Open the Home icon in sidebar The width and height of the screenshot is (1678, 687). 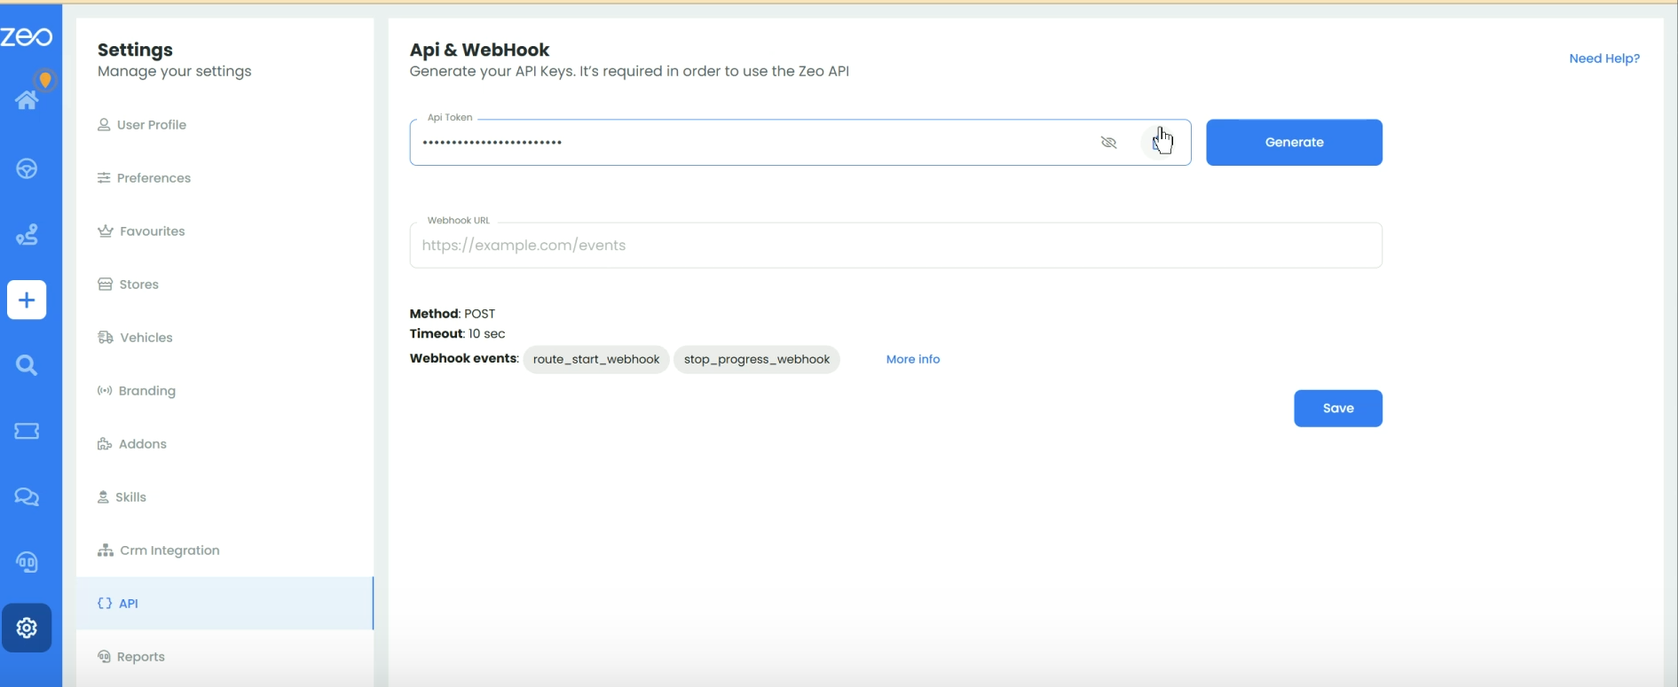(x=27, y=100)
